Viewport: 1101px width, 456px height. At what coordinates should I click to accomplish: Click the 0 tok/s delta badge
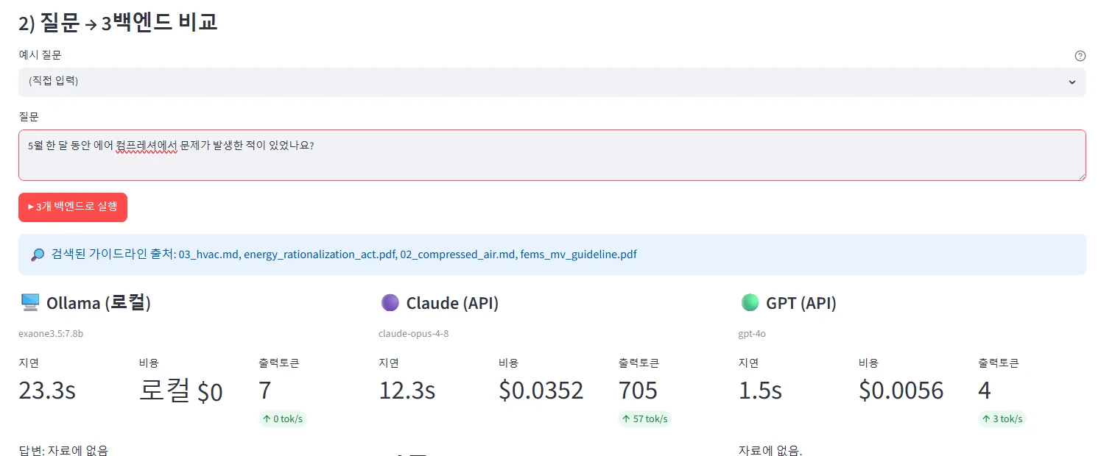coord(283,419)
